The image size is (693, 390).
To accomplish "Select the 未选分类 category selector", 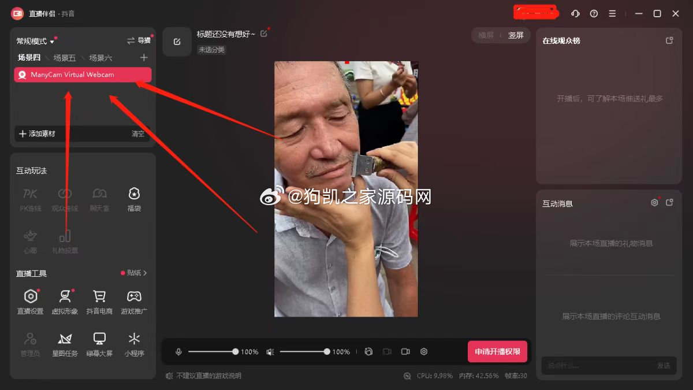I will (211, 50).
